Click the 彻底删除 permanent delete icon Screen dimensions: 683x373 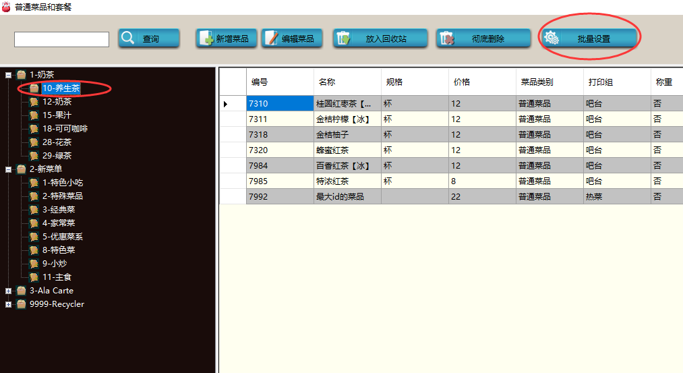pyautogui.click(x=446, y=38)
